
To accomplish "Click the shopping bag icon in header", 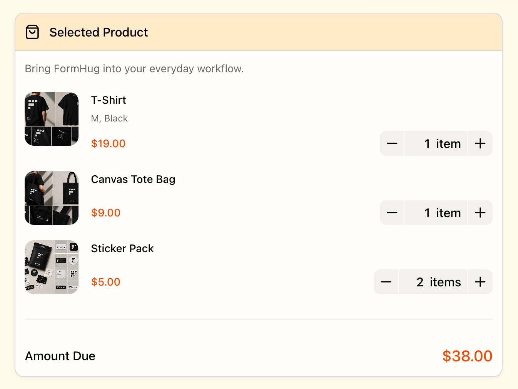I will click(32, 32).
